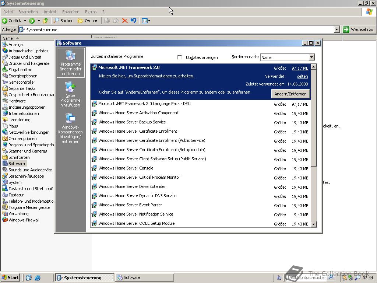377x283 pixels.
Task: Click the Start button
Action: point(10,277)
